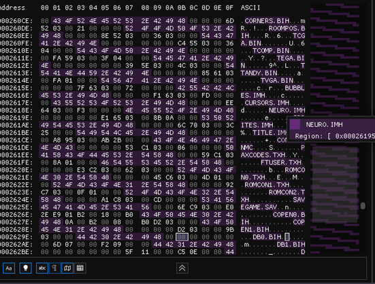Click ASCII text FTUSER.TXH

point(281,162)
